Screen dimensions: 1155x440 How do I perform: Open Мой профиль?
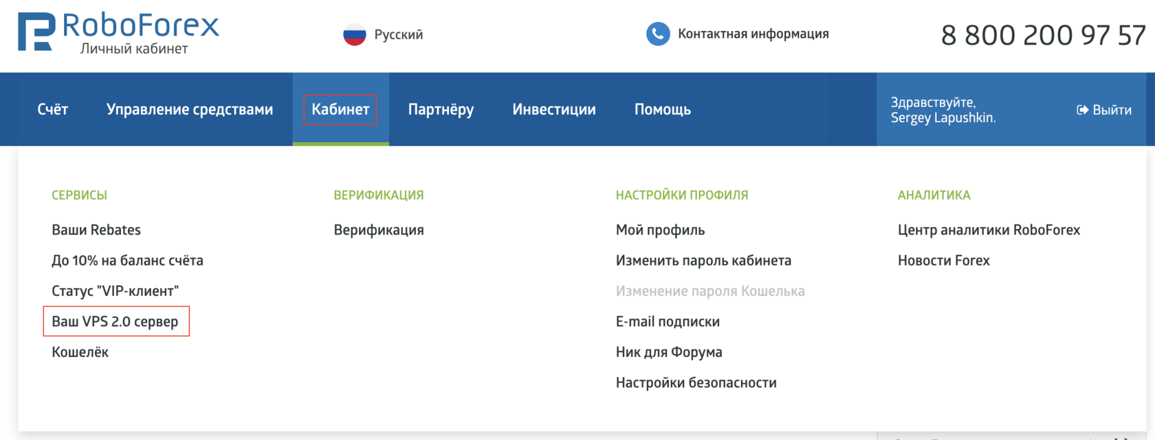[x=661, y=230]
